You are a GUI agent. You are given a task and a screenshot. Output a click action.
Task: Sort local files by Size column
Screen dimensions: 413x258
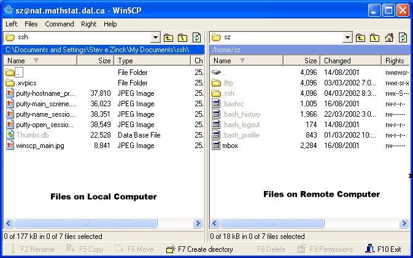coord(95,61)
